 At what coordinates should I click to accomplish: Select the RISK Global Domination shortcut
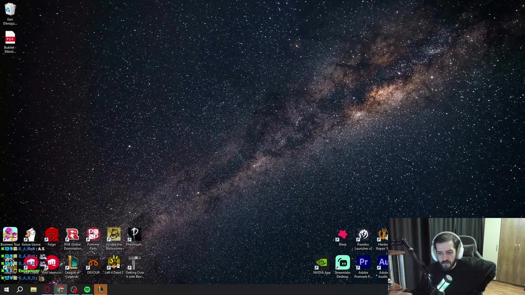(73, 239)
